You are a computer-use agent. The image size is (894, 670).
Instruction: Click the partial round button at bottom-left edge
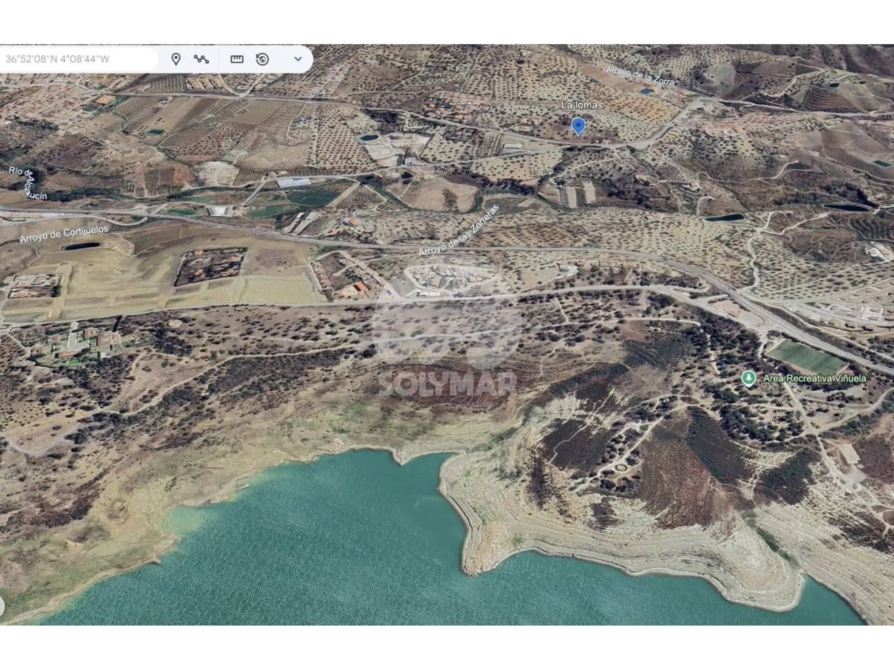(2, 607)
